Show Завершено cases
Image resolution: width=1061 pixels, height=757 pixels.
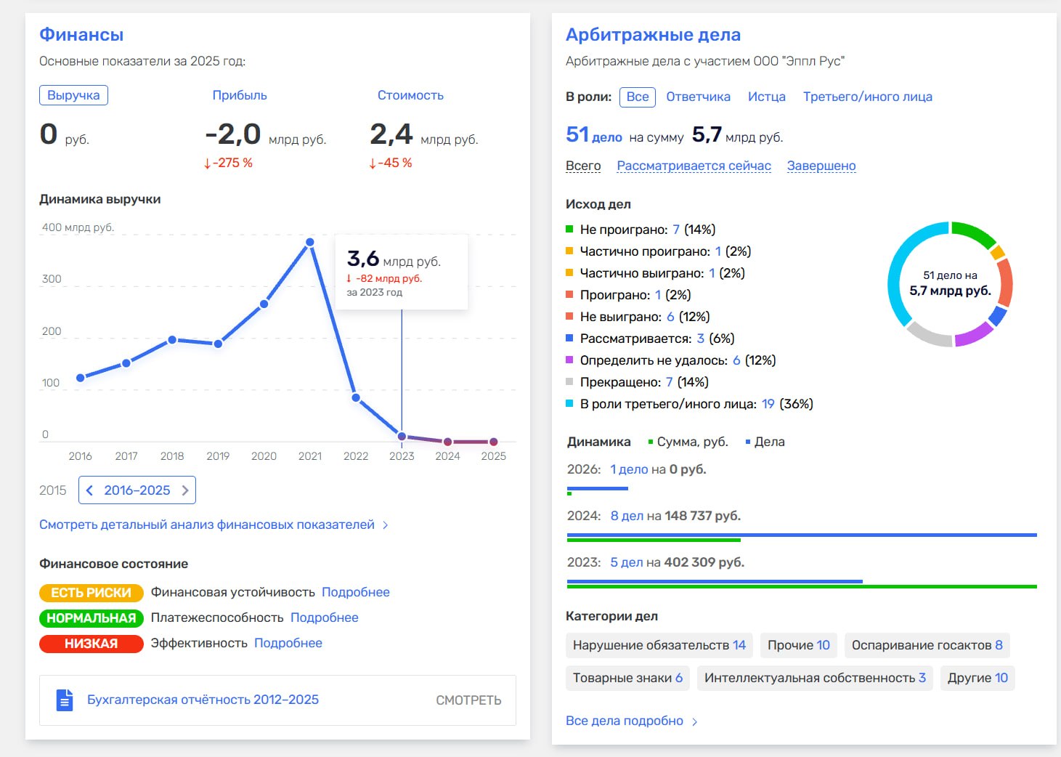pyautogui.click(x=821, y=166)
